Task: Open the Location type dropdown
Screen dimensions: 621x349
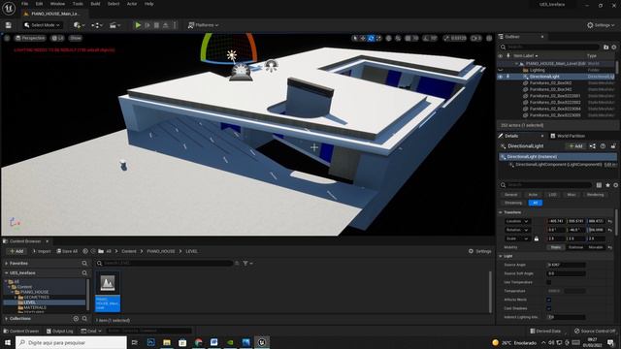Action: click(x=517, y=221)
